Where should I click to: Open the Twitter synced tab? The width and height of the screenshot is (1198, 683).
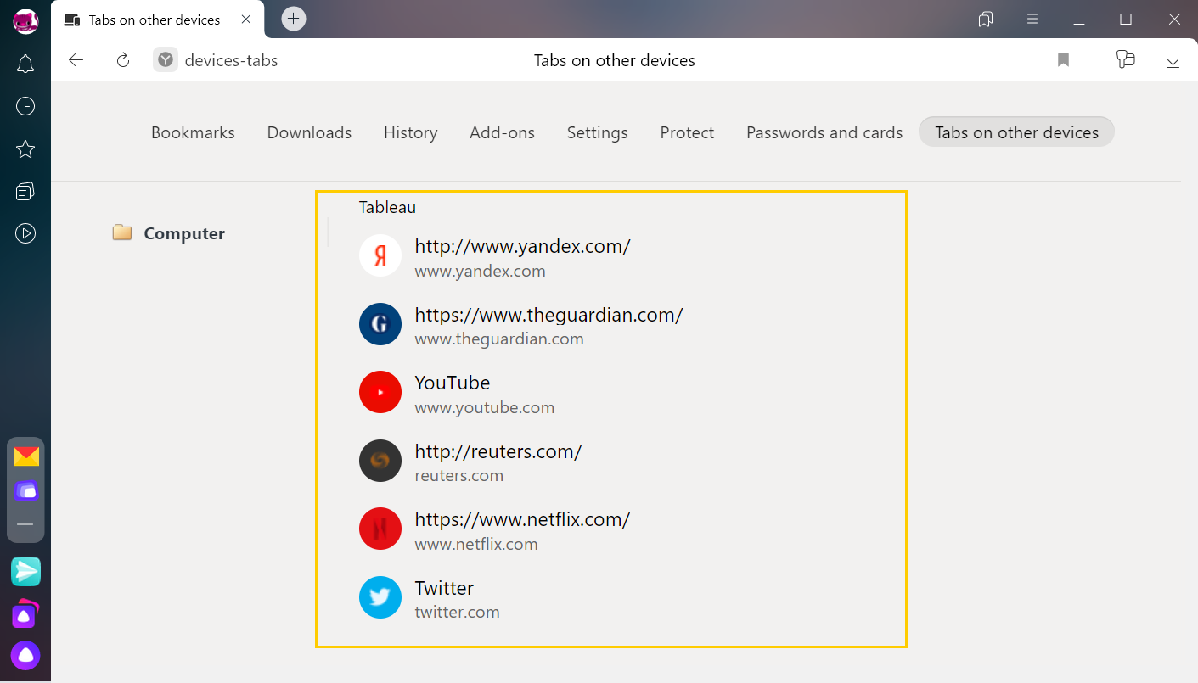coord(444,588)
